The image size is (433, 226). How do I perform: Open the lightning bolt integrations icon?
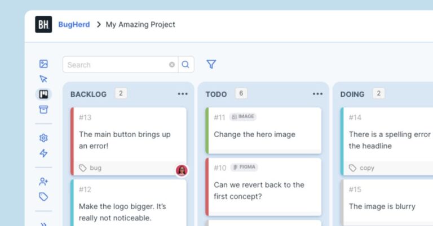pos(43,153)
